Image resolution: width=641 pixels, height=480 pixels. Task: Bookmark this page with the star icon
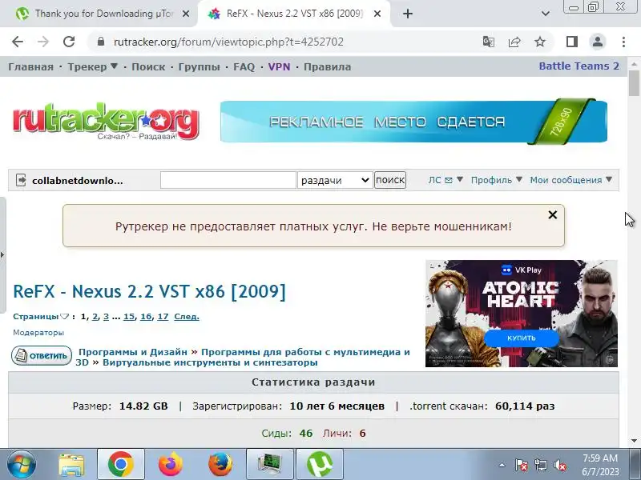pos(540,42)
